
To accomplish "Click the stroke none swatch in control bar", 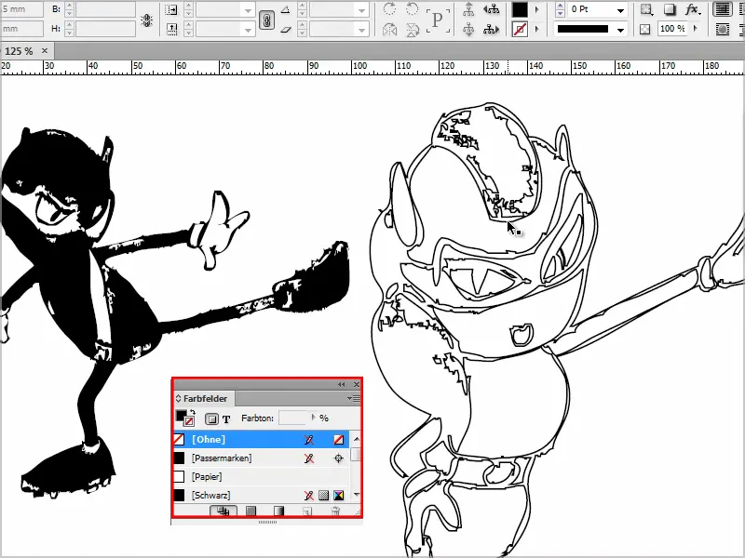I will pyautogui.click(x=520, y=30).
